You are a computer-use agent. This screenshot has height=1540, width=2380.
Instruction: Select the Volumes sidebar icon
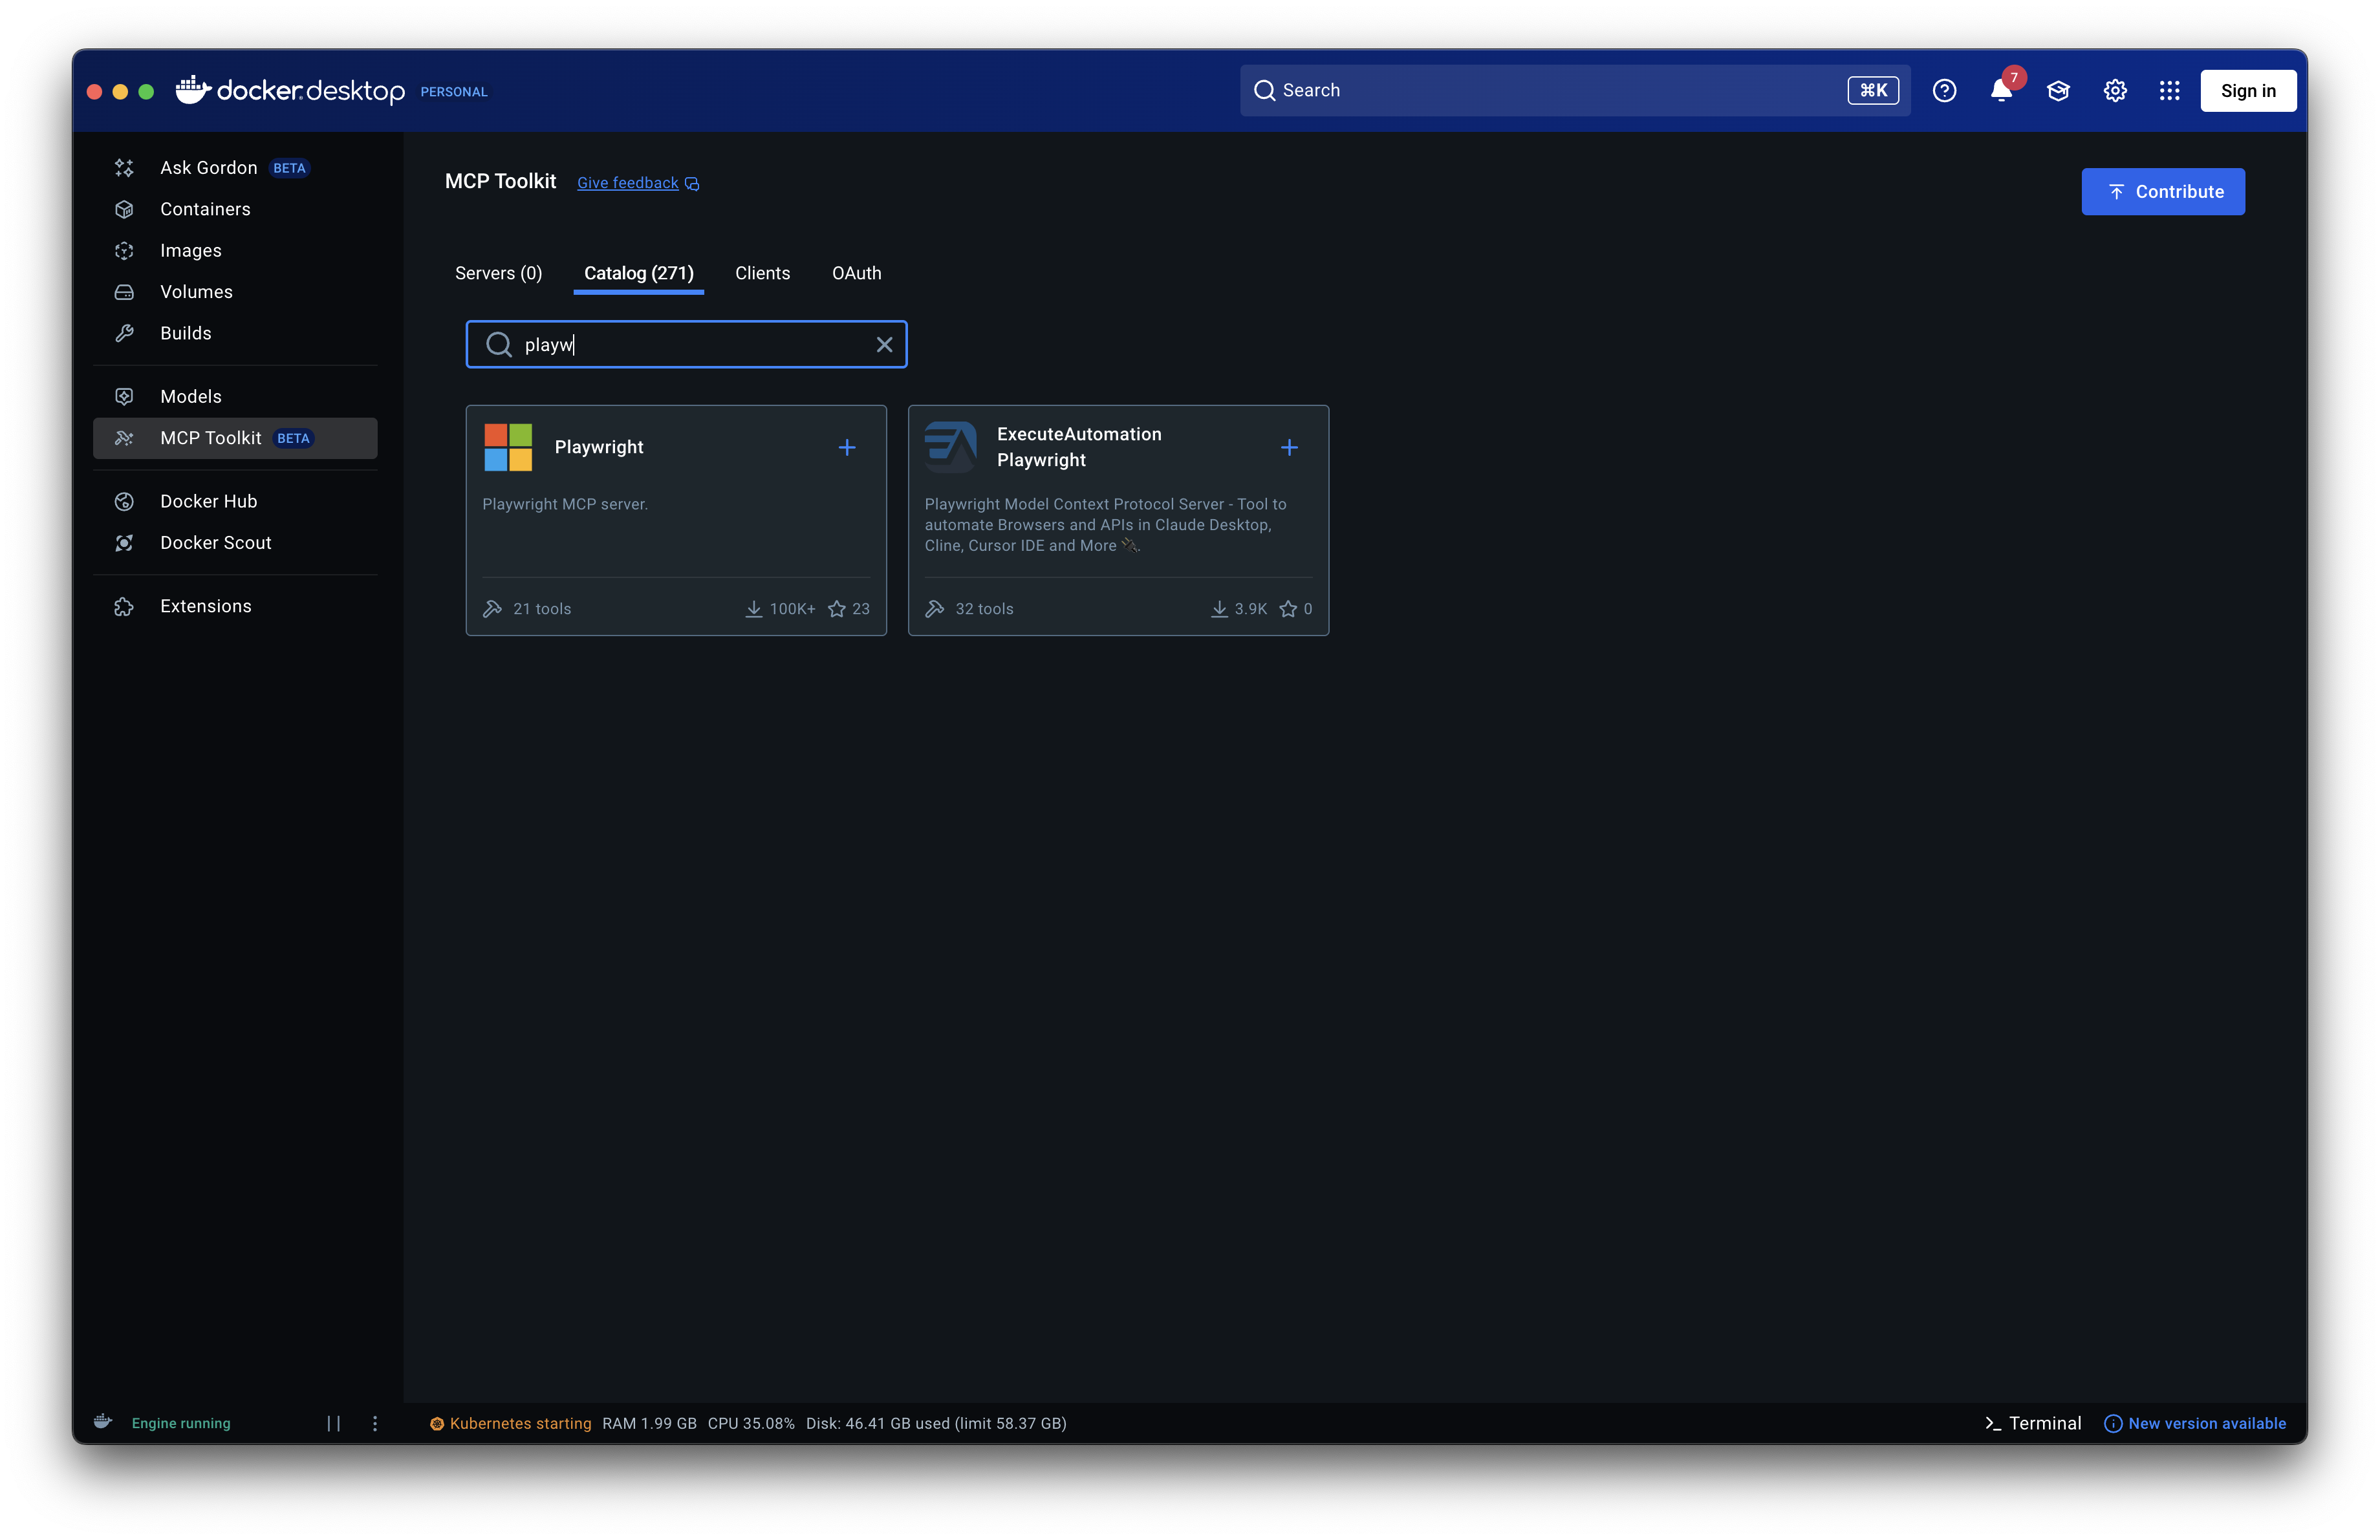pos(123,292)
